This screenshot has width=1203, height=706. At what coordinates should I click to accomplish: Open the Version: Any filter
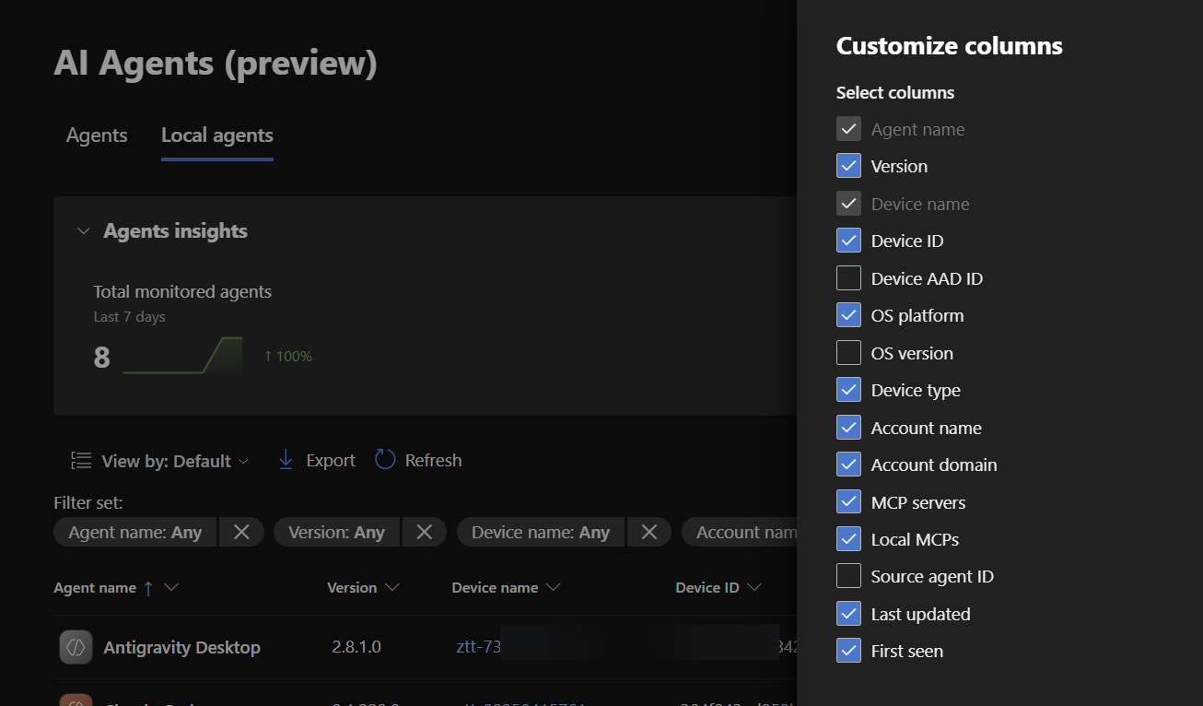[x=336, y=532]
